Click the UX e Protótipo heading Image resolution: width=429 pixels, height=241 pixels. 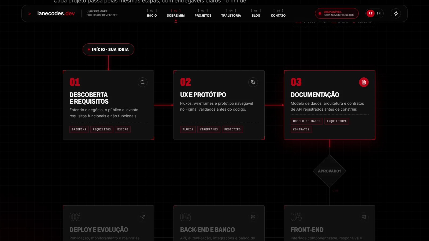point(203,95)
